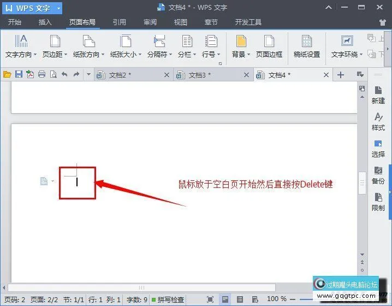
Task: Open the 开始 ribbon tab
Action: pos(15,22)
